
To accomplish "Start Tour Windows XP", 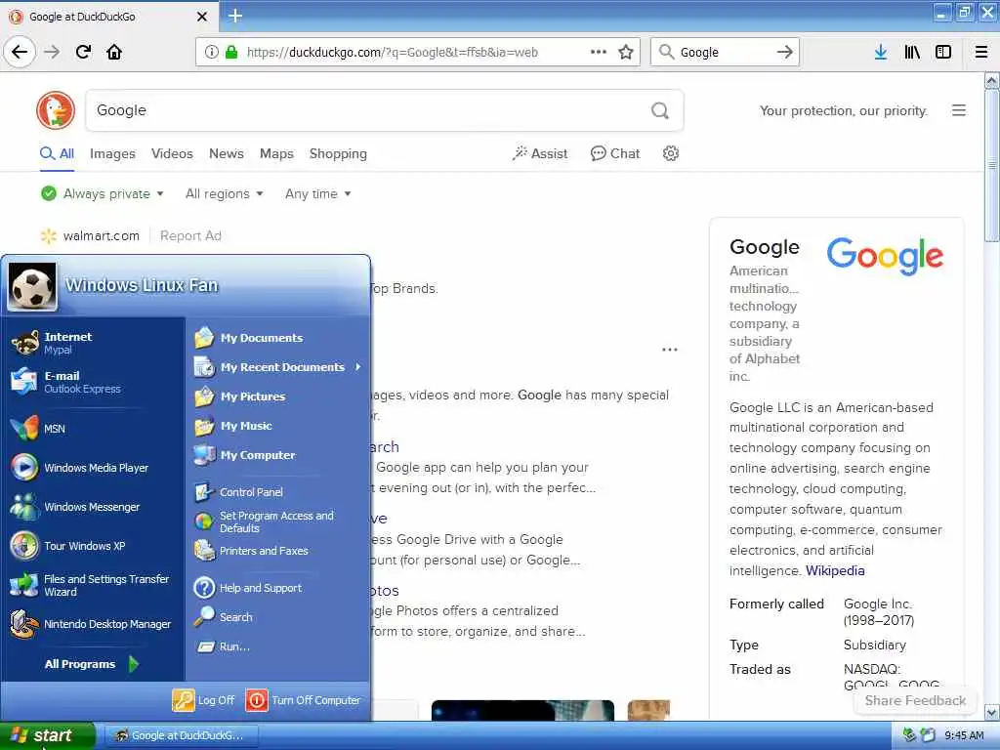I will (x=93, y=546).
